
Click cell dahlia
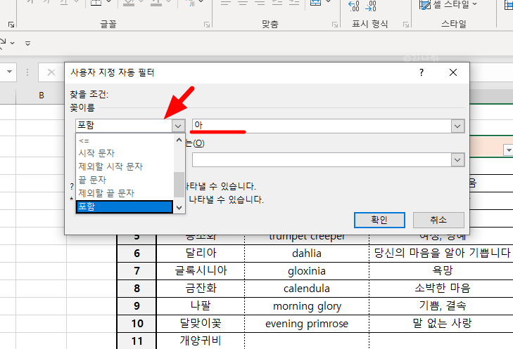307,253
